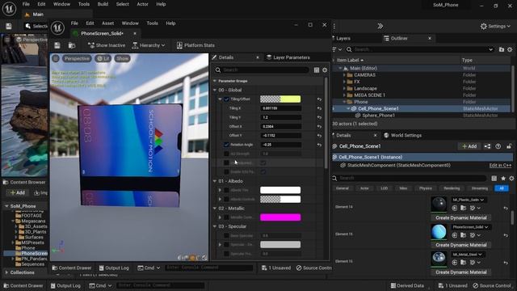Open the Build menu in the main window
517x291 pixels.
point(103,4)
